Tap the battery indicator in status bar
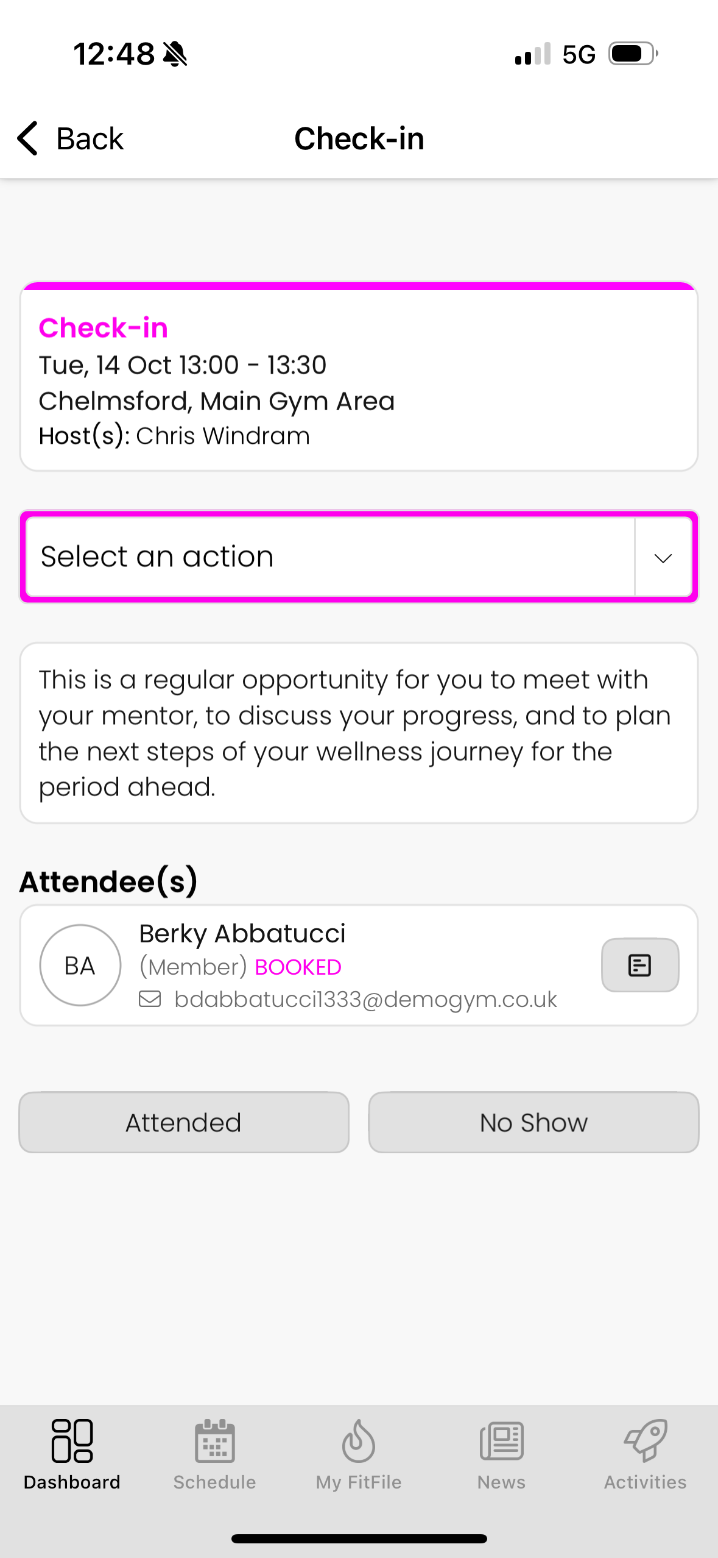The height and width of the screenshot is (1558, 718). point(632,54)
